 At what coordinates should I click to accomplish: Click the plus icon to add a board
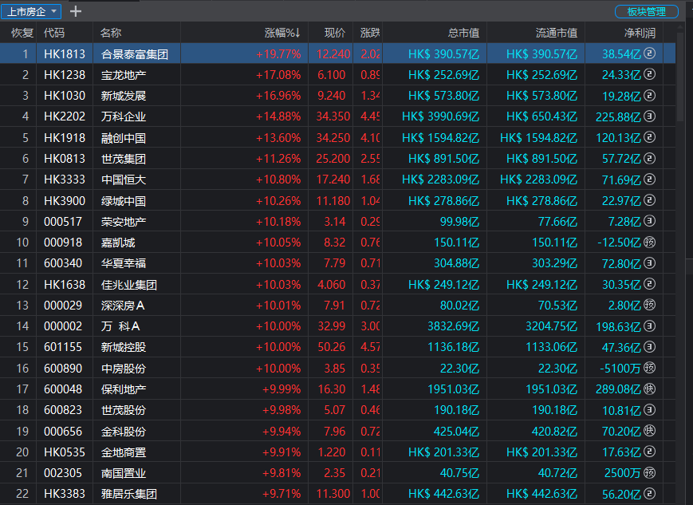pos(76,11)
